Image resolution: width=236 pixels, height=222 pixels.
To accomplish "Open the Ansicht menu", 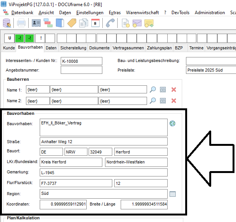I will pyautogui.click(x=46, y=13).
